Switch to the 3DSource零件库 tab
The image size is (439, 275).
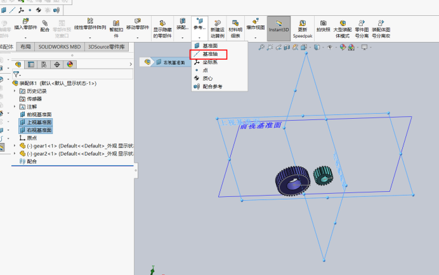[x=107, y=47]
